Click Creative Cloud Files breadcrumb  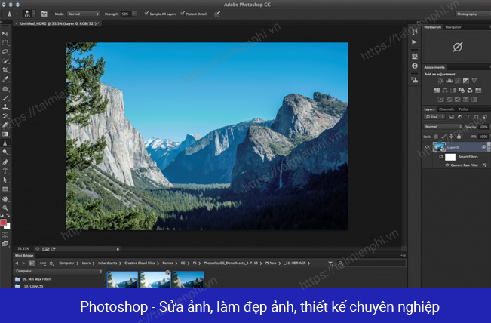click(140, 263)
